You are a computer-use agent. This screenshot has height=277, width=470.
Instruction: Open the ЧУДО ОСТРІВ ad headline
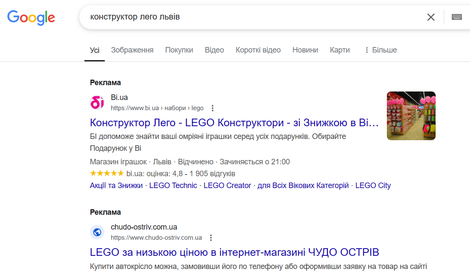pos(234,252)
